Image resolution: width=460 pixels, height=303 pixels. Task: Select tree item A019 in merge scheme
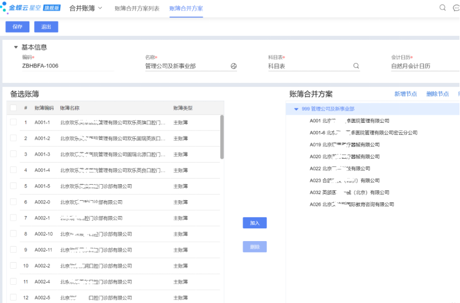click(344, 145)
